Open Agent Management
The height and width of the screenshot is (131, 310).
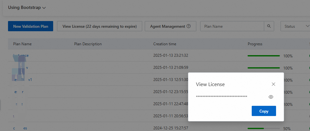(167, 26)
